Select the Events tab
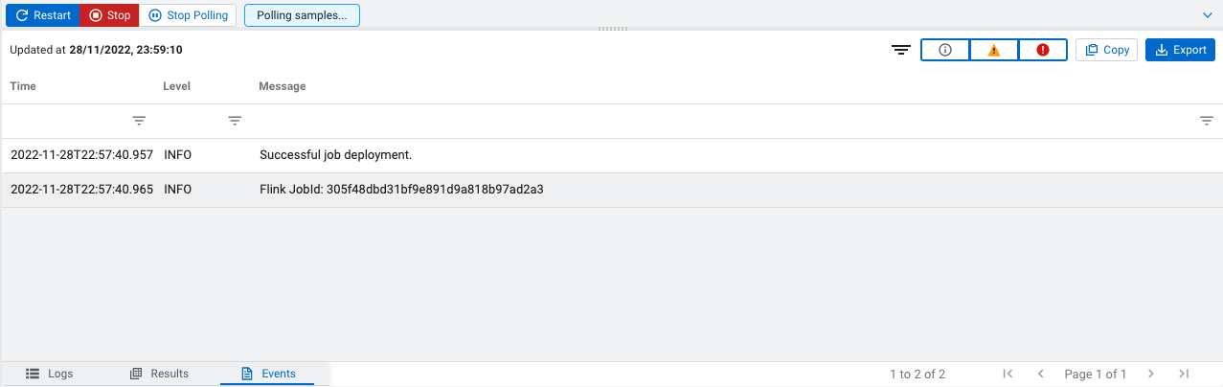This screenshot has height=387, width=1223. (268, 374)
